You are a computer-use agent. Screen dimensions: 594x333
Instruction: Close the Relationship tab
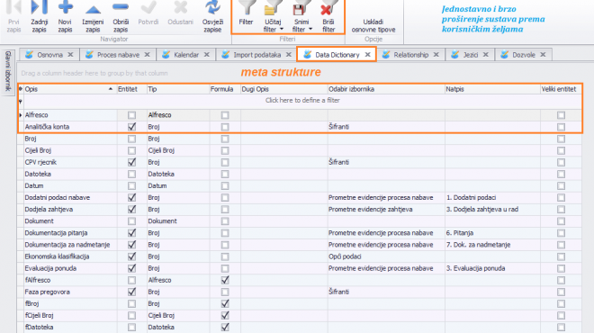click(436, 55)
